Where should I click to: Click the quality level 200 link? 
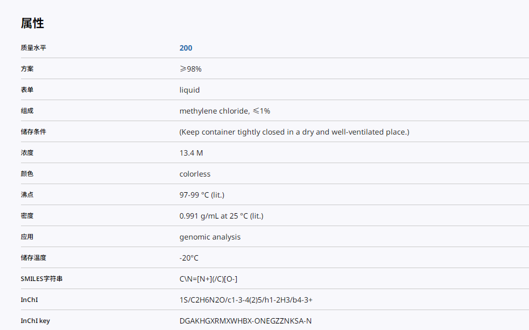(186, 48)
